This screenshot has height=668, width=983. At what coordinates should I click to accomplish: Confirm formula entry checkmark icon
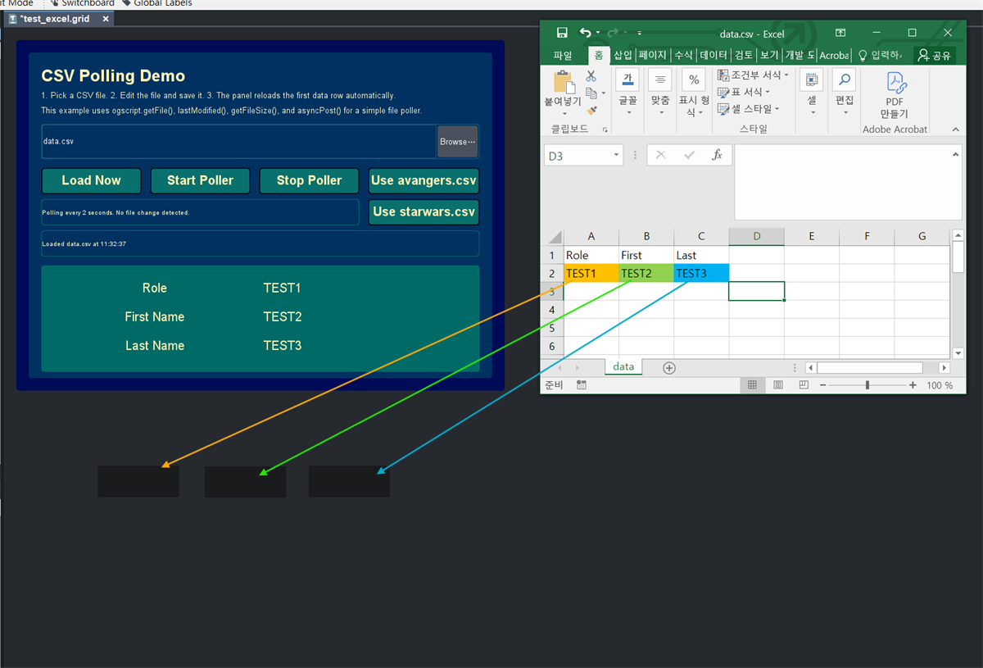click(689, 155)
